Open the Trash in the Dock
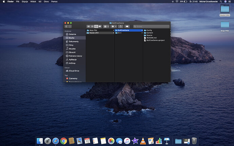The height and width of the screenshot is (146, 234). point(194,141)
